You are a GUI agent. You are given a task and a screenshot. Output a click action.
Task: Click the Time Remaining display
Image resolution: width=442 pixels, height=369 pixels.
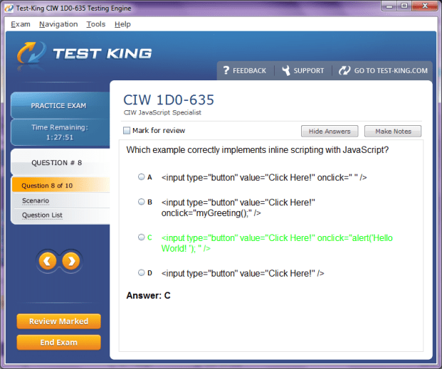(60, 132)
